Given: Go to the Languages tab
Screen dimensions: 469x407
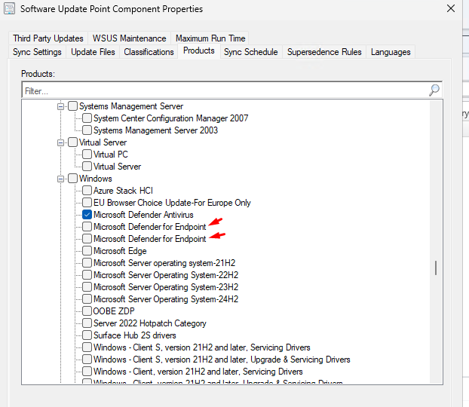Looking at the screenshot, I should pyautogui.click(x=391, y=52).
